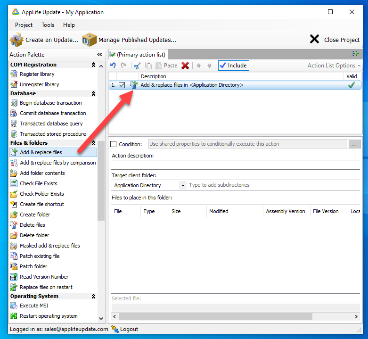Viewport: 368px width, 339px height.
Task: Sort by the Modified column header
Action: (x=235, y=211)
